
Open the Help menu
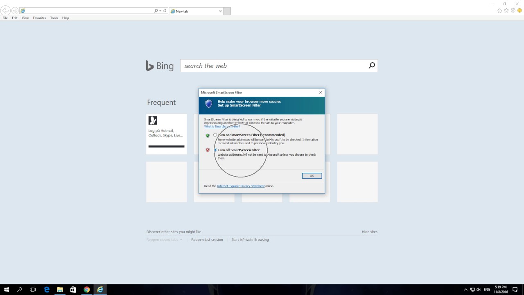pyautogui.click(x=65, y=18)
